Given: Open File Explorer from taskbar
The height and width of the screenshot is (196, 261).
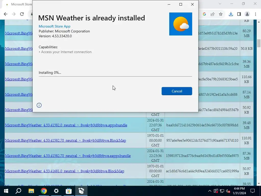Looking at the screenshot, I should point(31,191).
